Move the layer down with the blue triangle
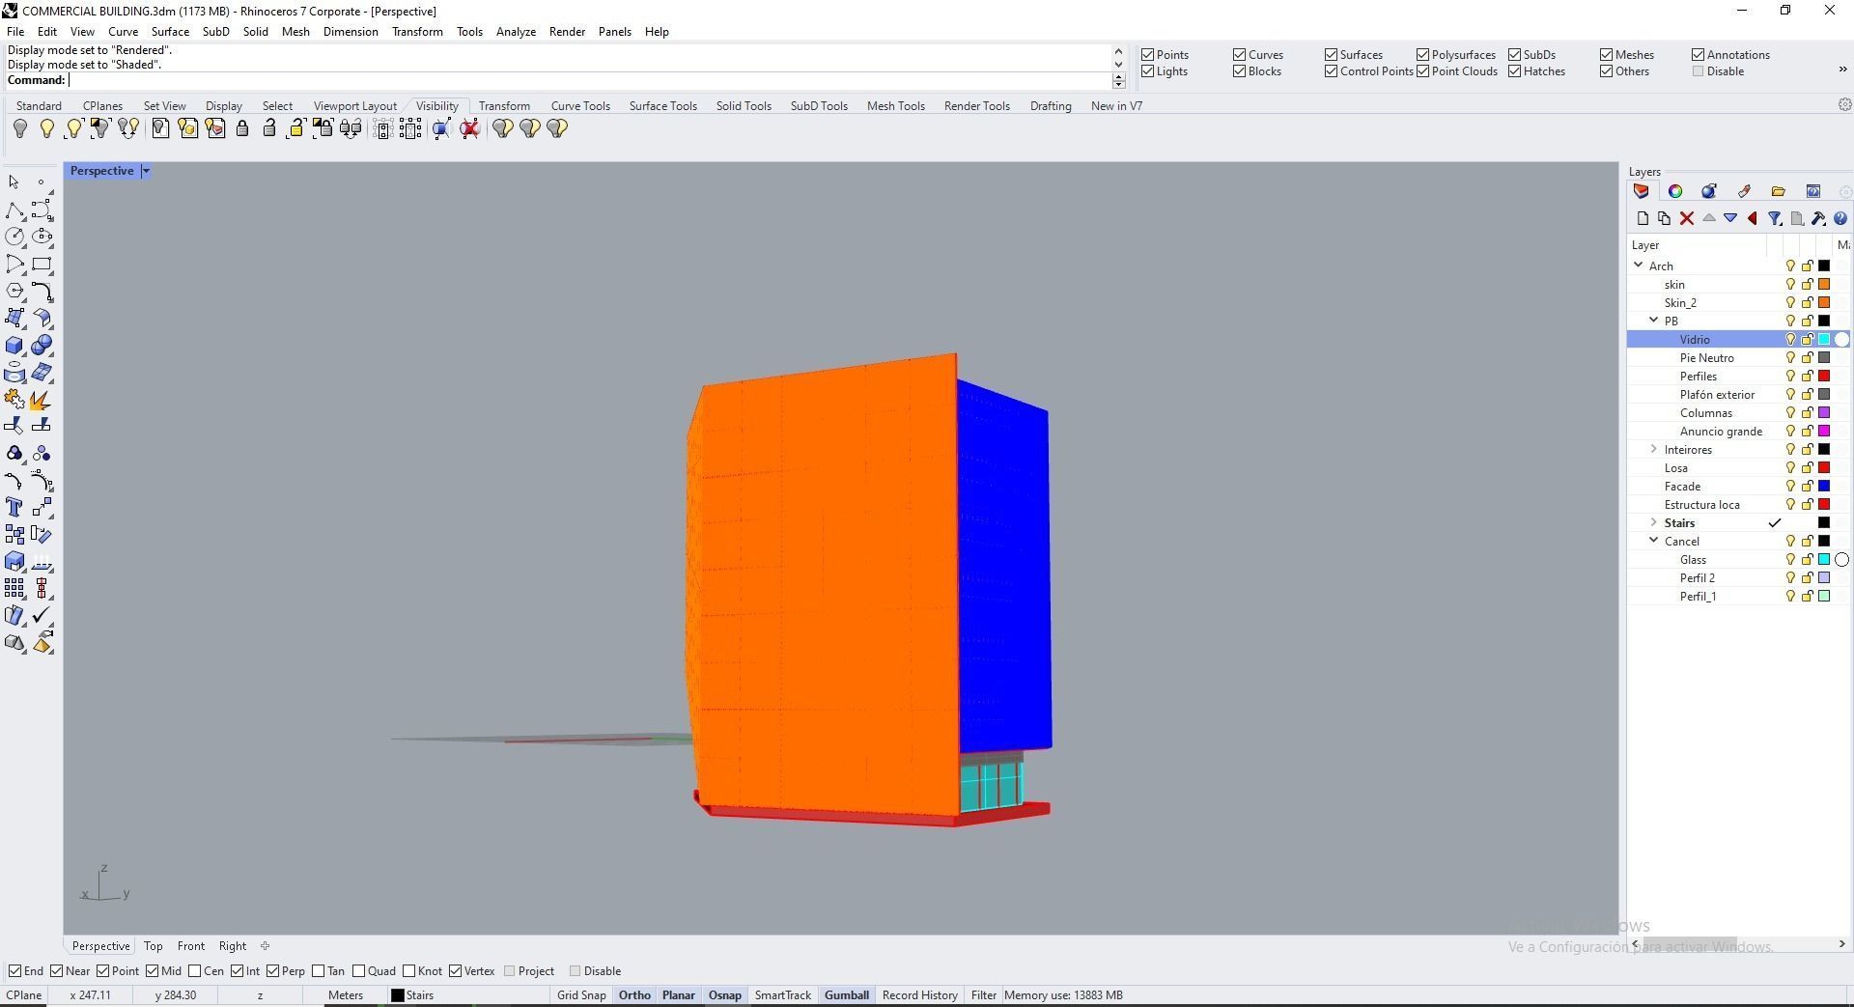This screenshot has width=1854, height=1007. click(x=1730, y=219)
